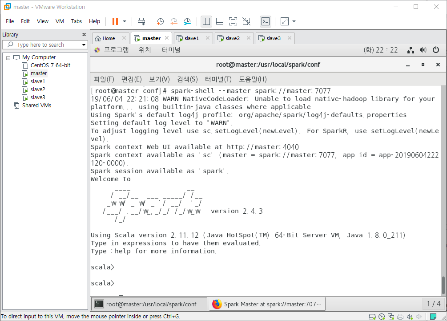Click Send Ctrl+Alt+Del toolbar icon

coord(141,21)
